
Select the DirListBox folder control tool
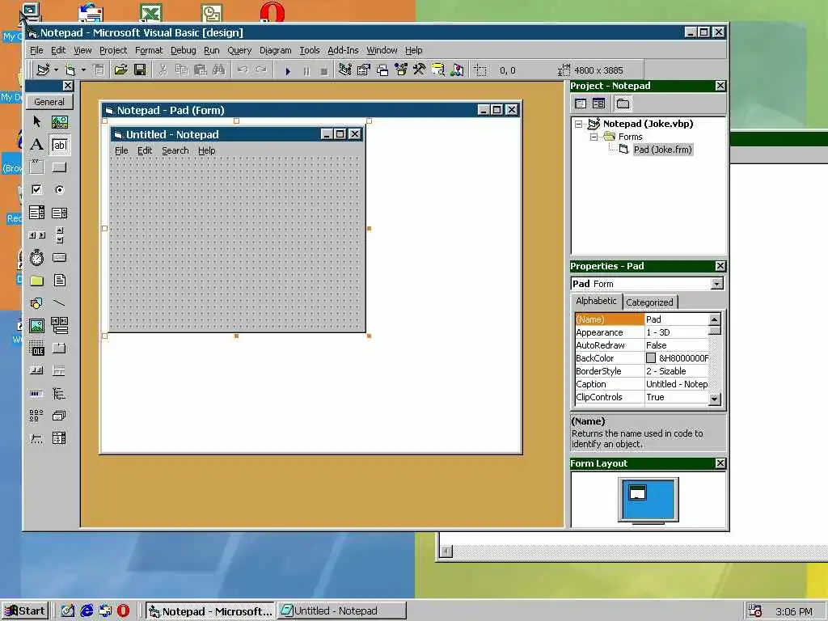point(36,281)
